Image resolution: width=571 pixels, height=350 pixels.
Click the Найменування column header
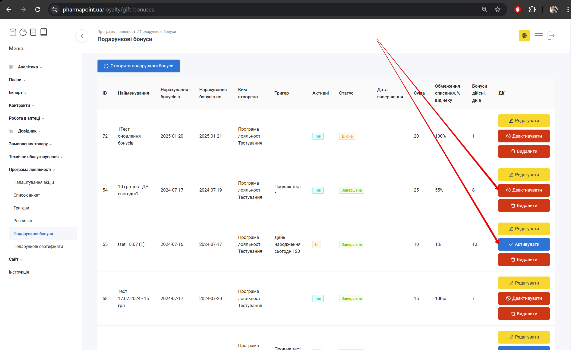click(133, 93)
